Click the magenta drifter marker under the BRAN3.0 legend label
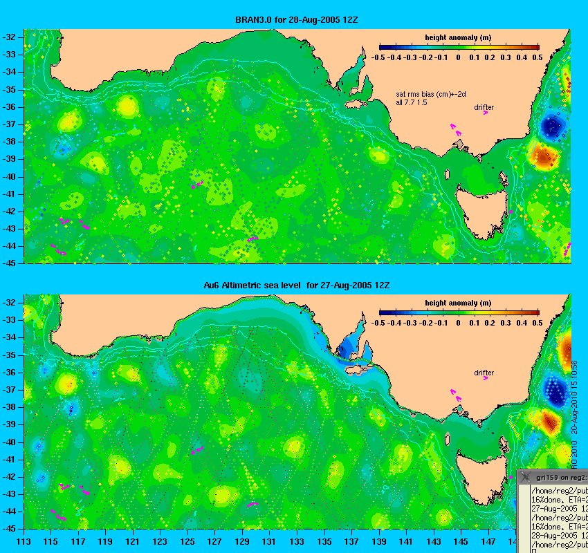 [x=486, y=113]
